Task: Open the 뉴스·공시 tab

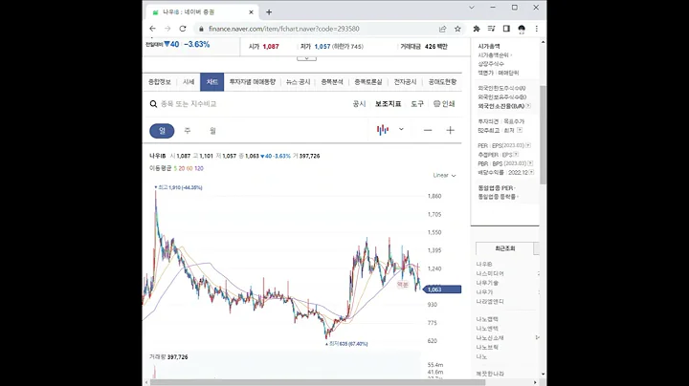Action: click(x=299, y=82)
